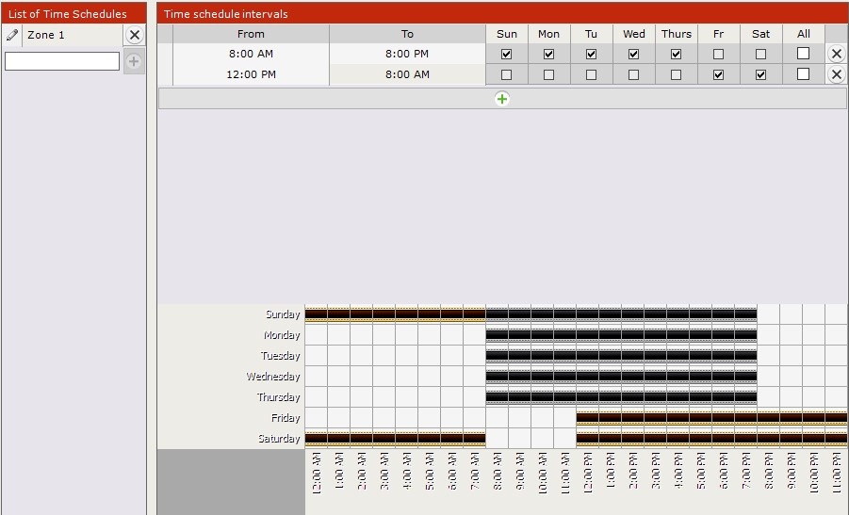Click the new schedule name input field

click(x=62, y=61)
